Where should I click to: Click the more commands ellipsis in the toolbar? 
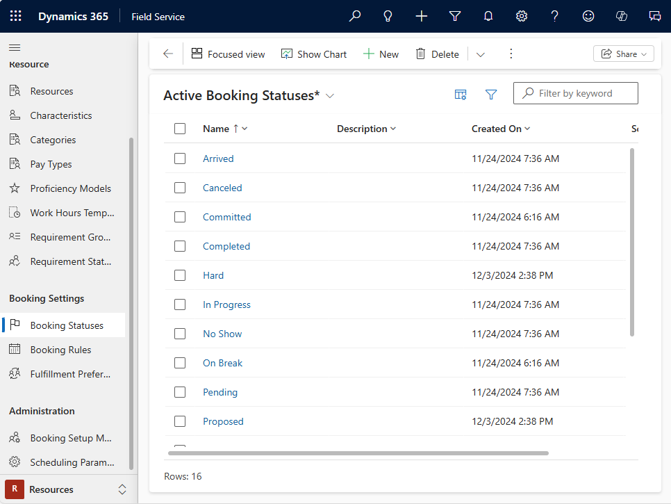click(511, 54)
